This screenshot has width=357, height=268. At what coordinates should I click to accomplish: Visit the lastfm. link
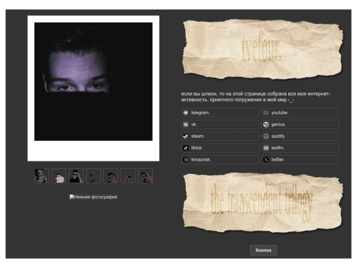click(300, 148)
